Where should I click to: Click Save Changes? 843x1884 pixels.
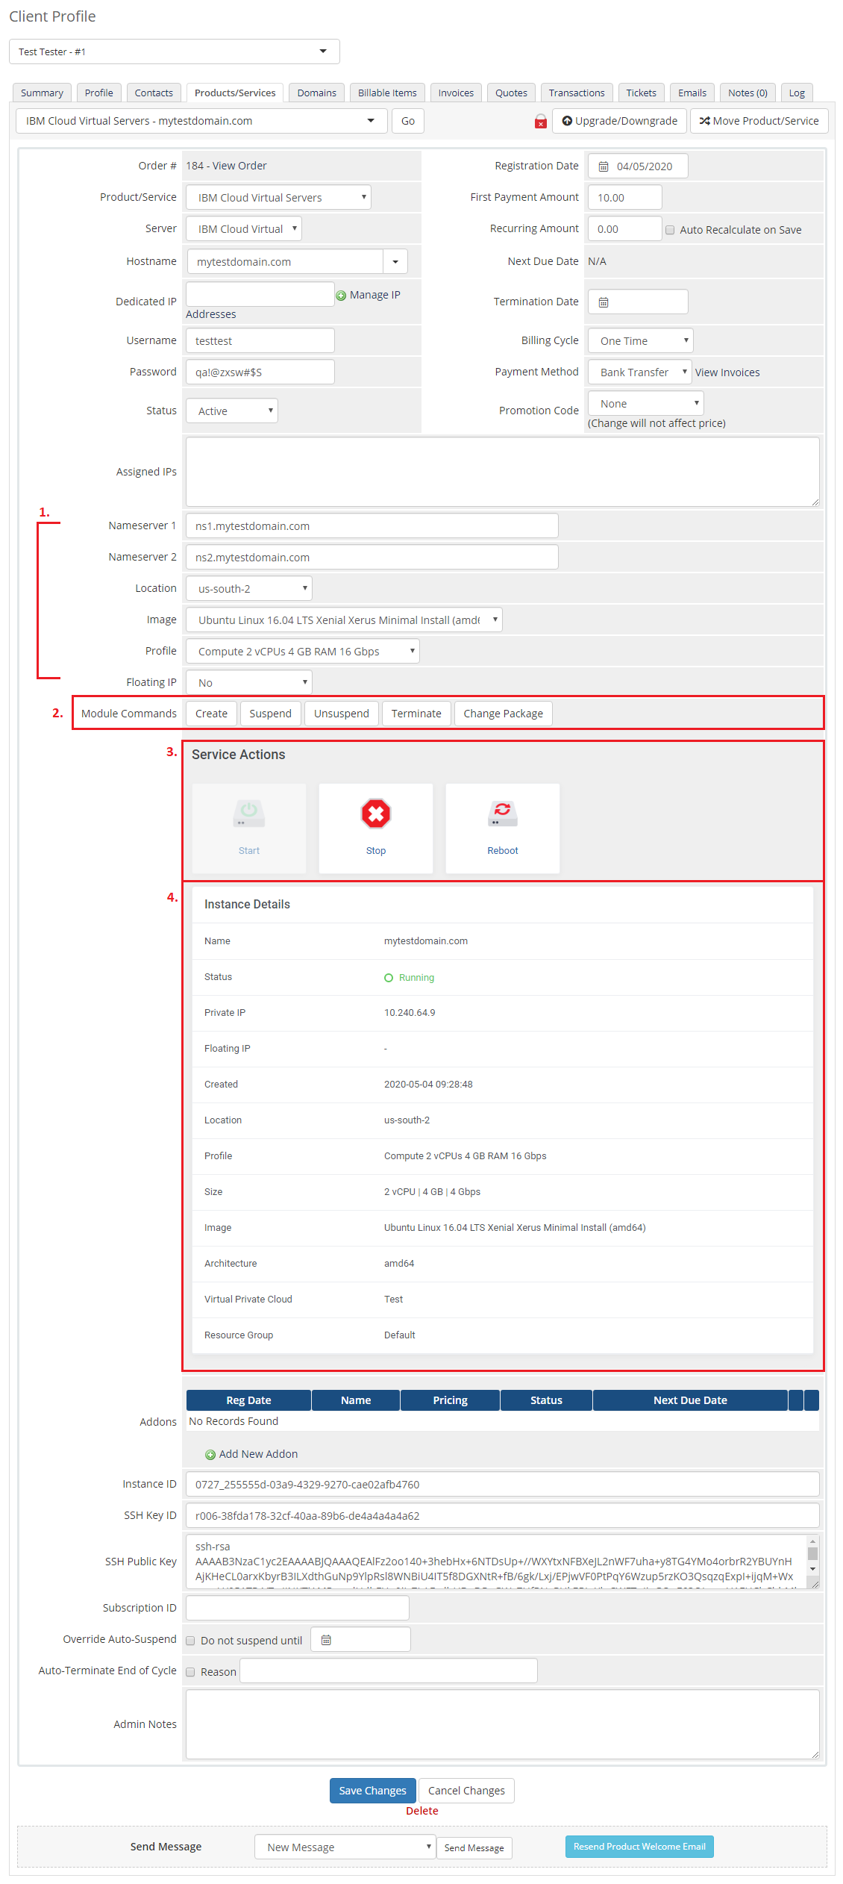tap(373, 1791)
